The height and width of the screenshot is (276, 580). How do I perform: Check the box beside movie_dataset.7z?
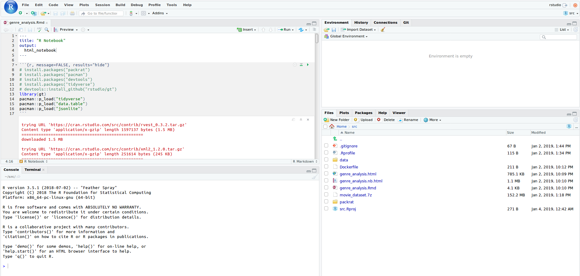pyautogui.click(x=326, y=195)
